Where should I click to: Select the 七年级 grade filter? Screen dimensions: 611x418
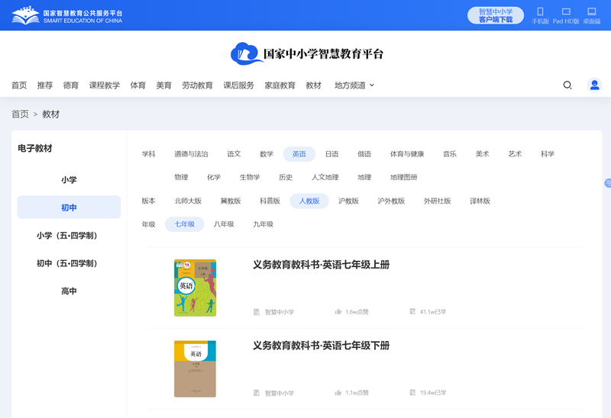coord(185,224)
